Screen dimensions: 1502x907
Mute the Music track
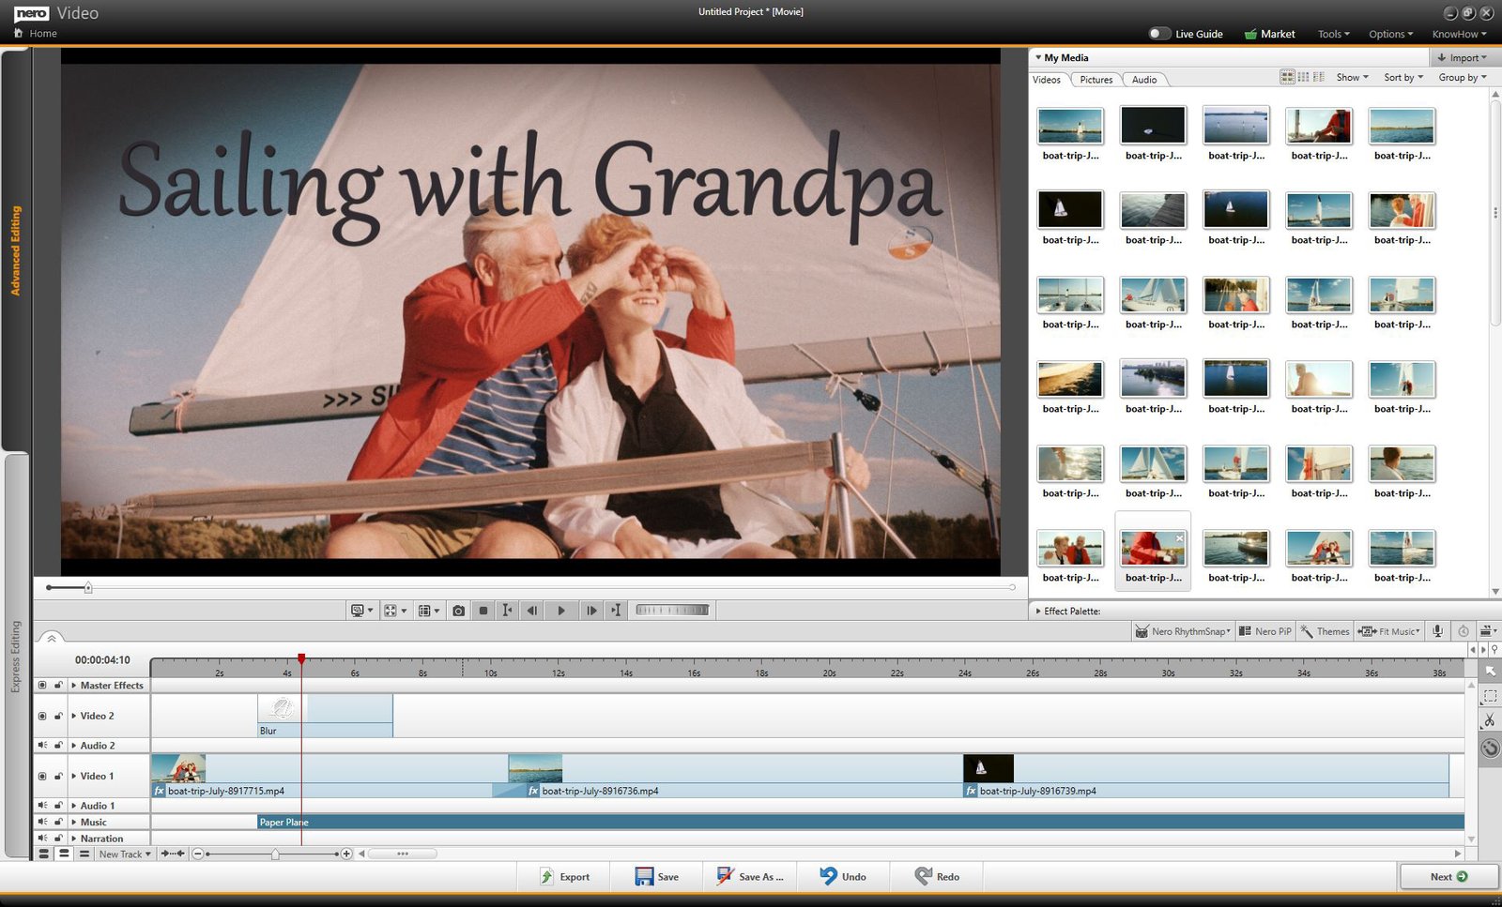(42, 822)
